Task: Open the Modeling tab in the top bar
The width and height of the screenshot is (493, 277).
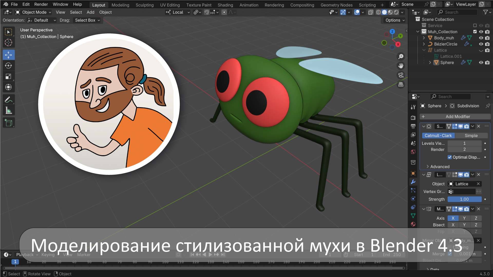Action: pyautogui.click(x=120, y=5)
